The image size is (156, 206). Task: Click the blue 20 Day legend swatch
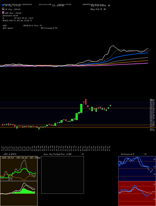click(3, 5)
